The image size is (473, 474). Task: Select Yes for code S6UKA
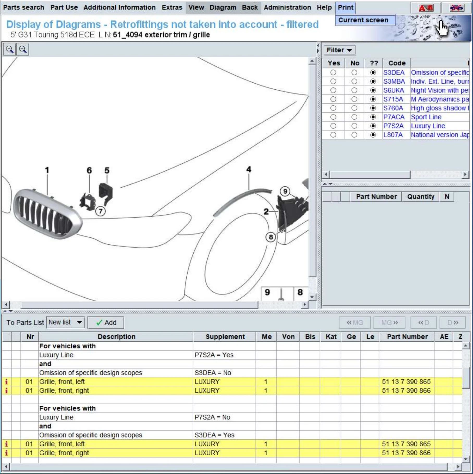coord(333,90)
